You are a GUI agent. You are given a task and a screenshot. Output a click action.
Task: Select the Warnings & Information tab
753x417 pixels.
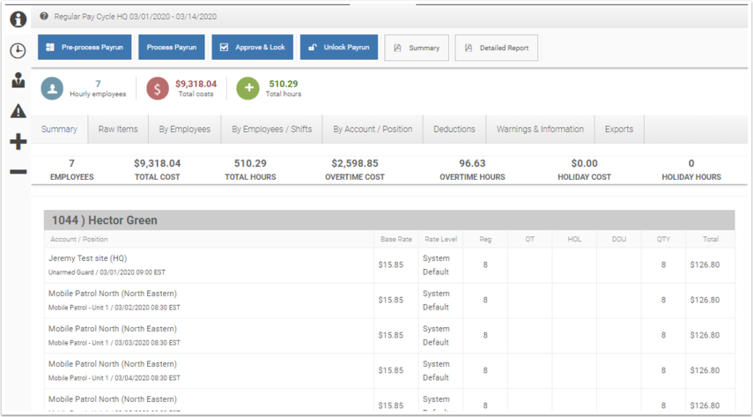tap(540, 130)
